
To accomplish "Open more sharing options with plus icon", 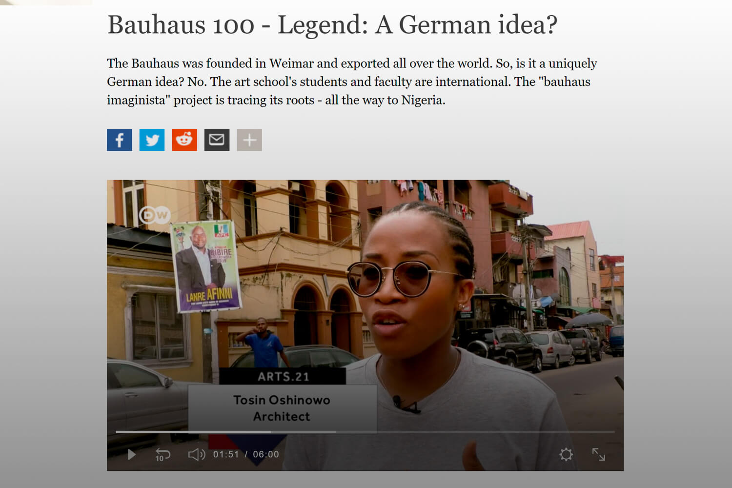I will point(249,140).
